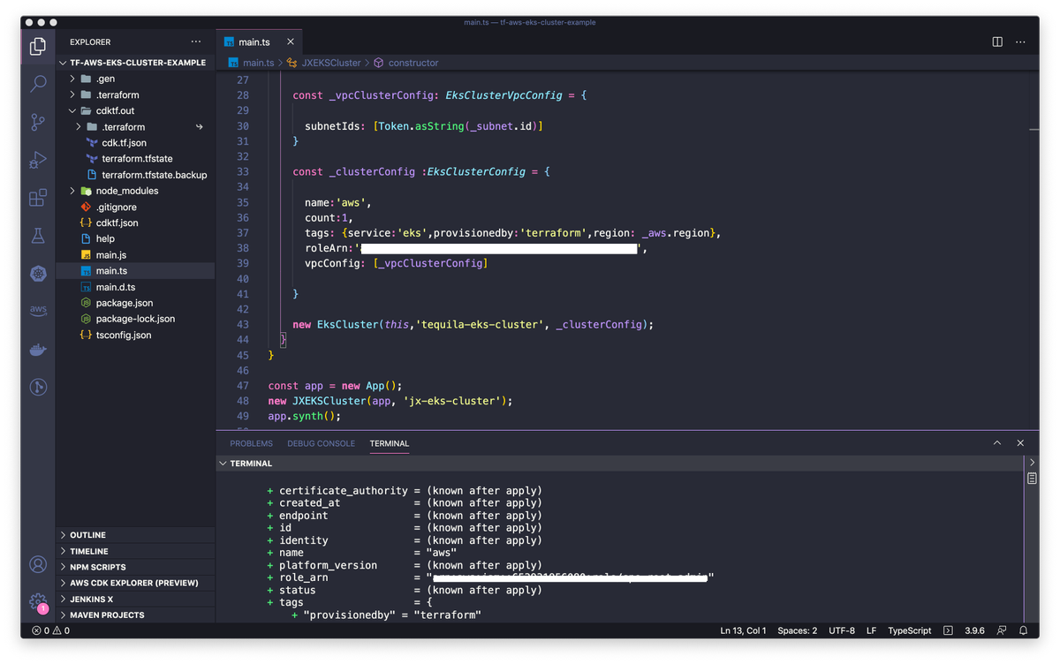Open the Manage gear icon
This screenshot has height=664, width=1060.
pyautogui.click(x=38, y=601)
